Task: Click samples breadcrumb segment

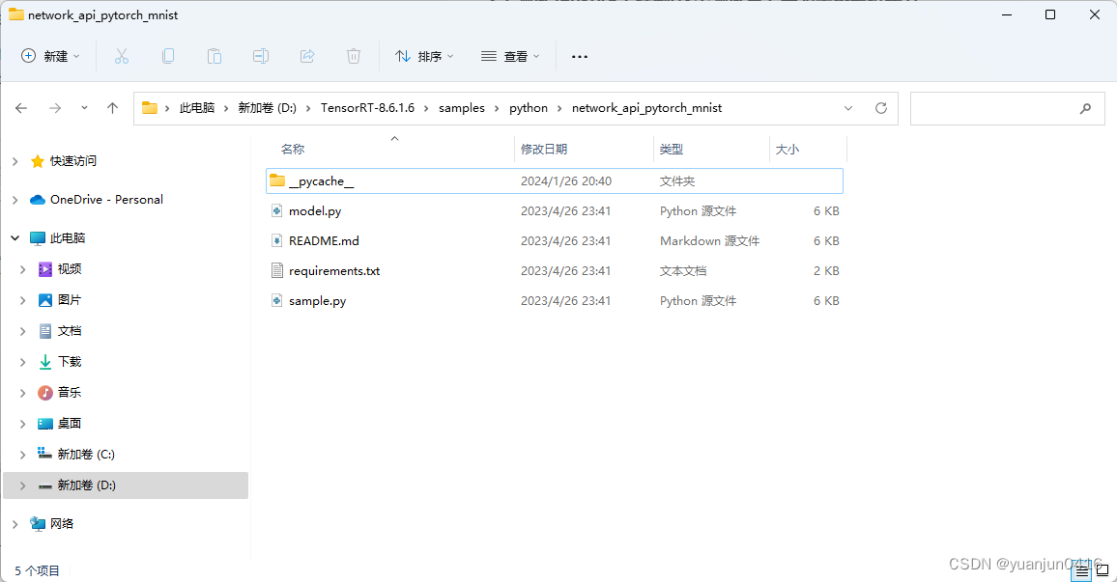Action: 462,108
